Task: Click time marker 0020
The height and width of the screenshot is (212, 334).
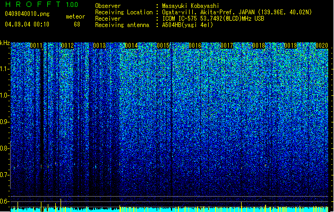Action: pos(322,46)
